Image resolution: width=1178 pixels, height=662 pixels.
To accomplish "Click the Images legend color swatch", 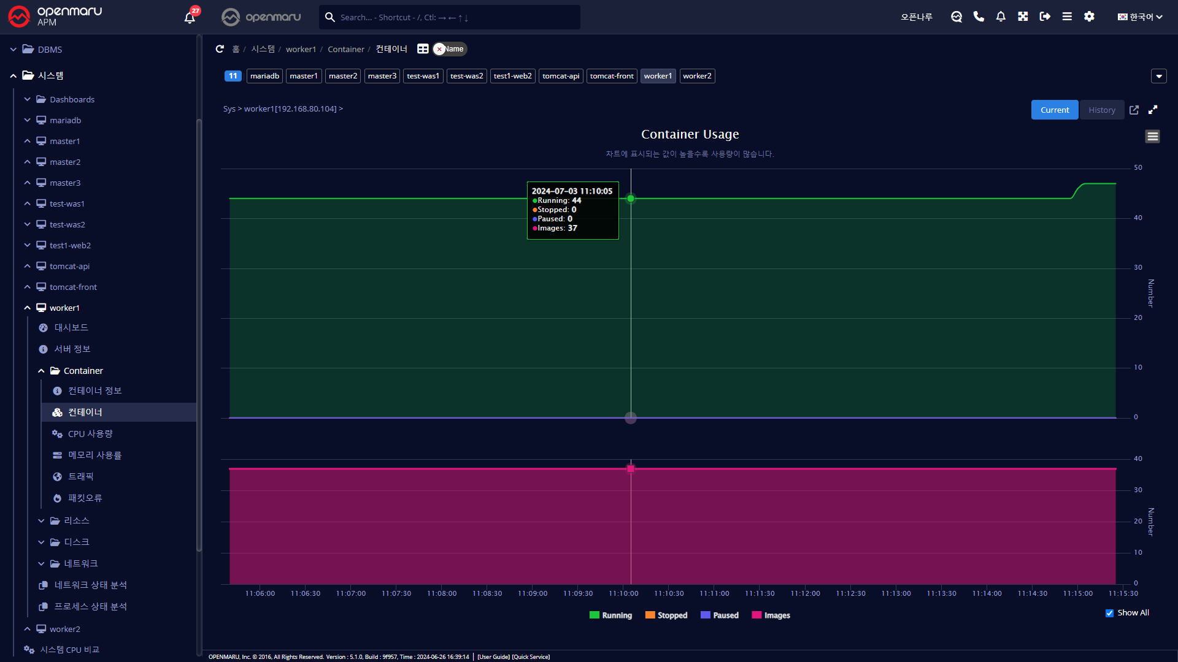I will pyautogui.click(x=756, y=615).
